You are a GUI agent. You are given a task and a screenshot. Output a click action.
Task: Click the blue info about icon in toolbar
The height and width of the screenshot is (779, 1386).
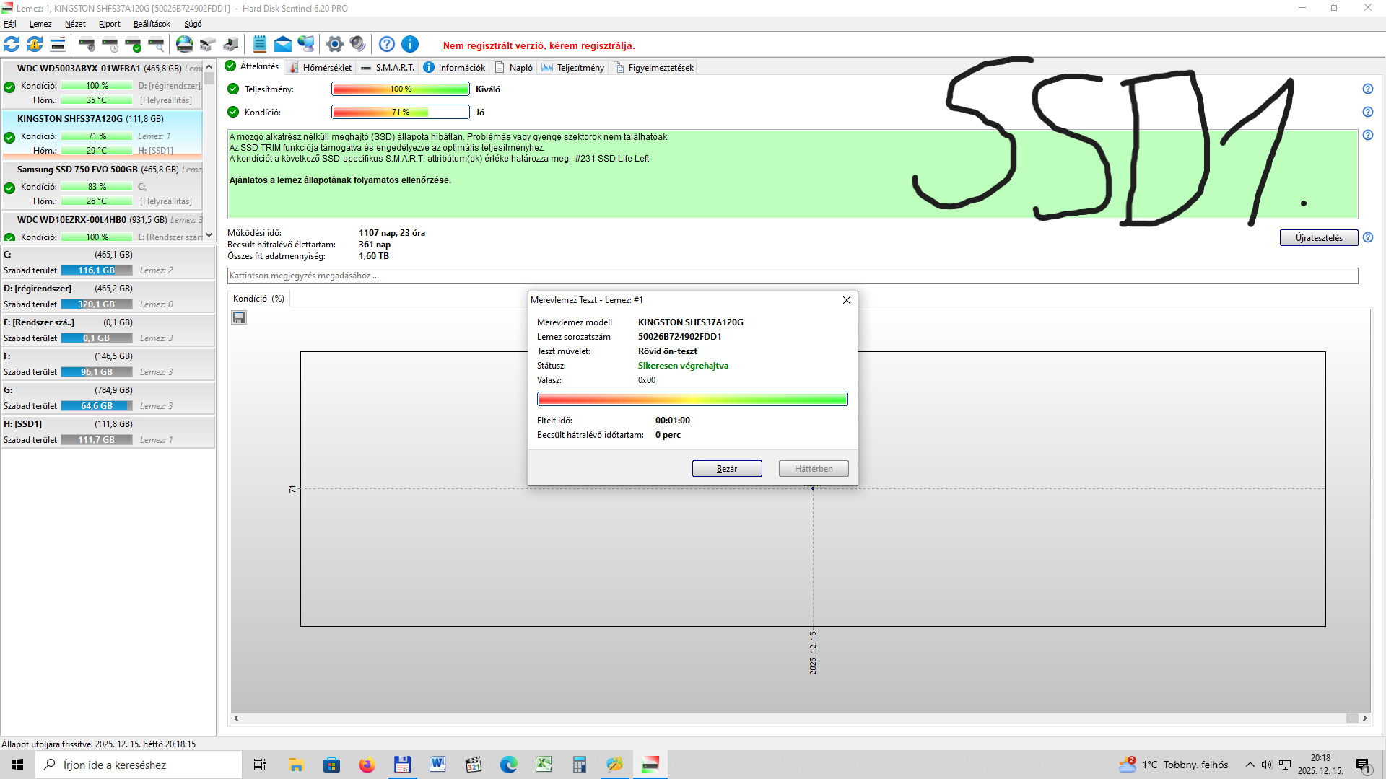tap(410, 45)
